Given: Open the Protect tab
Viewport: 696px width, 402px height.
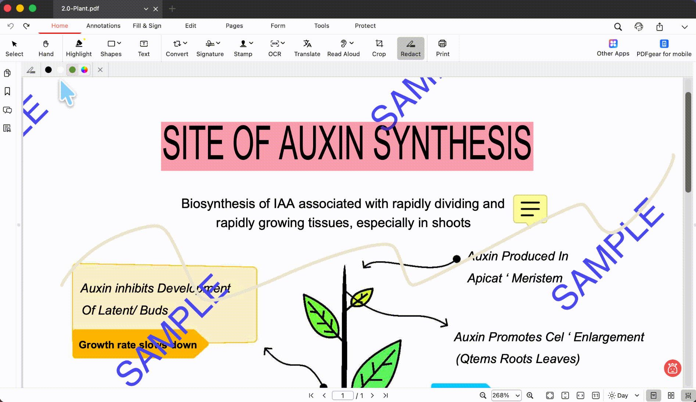Looking at the screenshot, I should 365,26.
